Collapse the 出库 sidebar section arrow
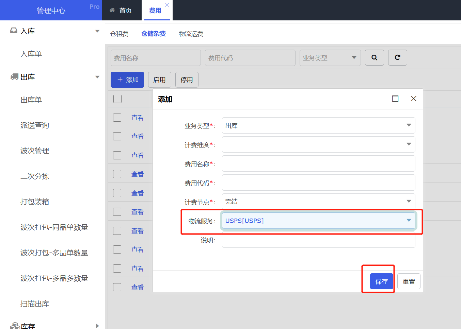The width and height of the screenshot is (461, 329). [x=97, y=77]
